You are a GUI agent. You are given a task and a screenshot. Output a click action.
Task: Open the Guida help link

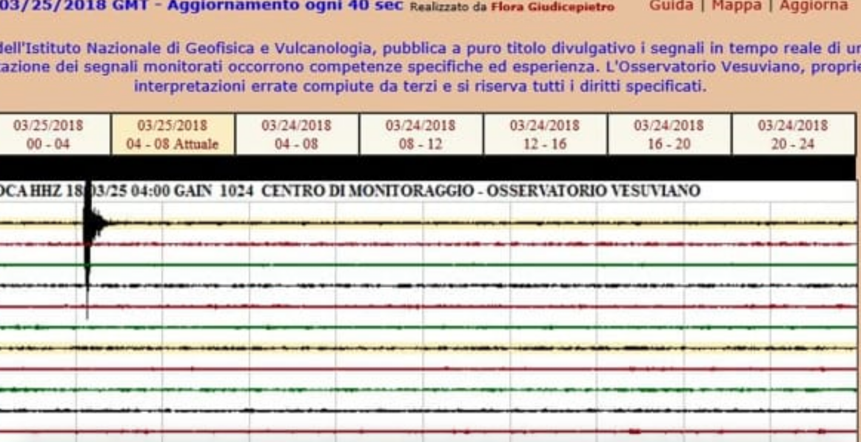tap(671, 6)
